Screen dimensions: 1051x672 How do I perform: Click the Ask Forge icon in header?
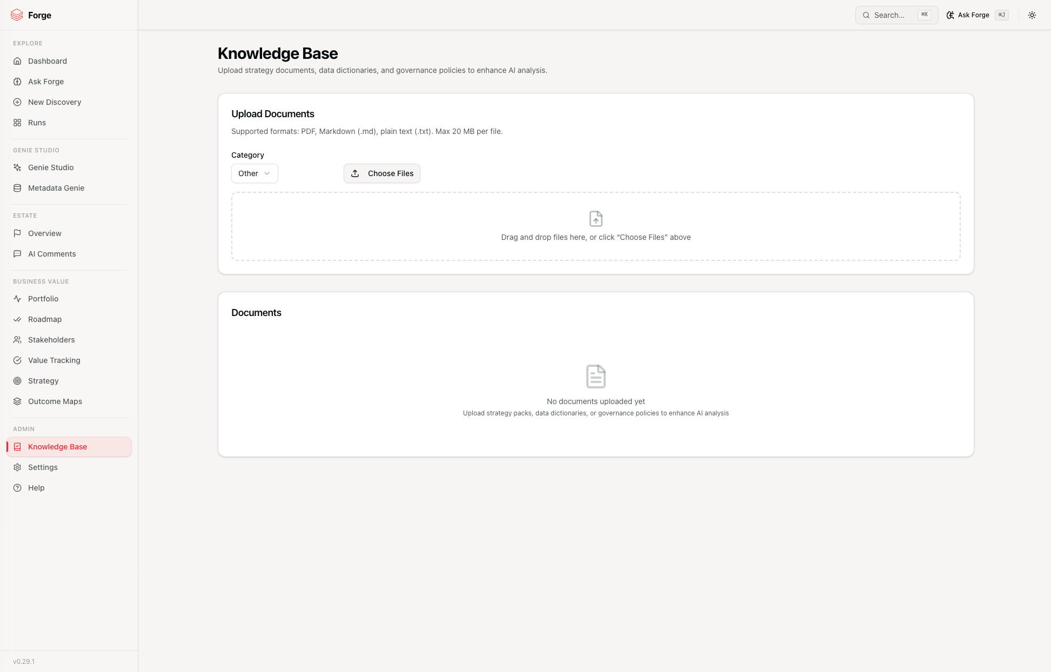point(950,15)
